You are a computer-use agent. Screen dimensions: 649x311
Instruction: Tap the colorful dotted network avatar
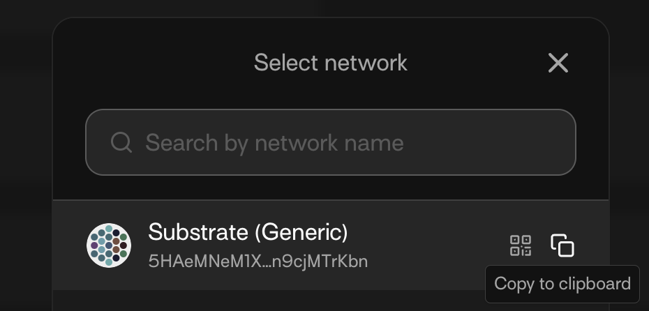[x=109, y=245]
